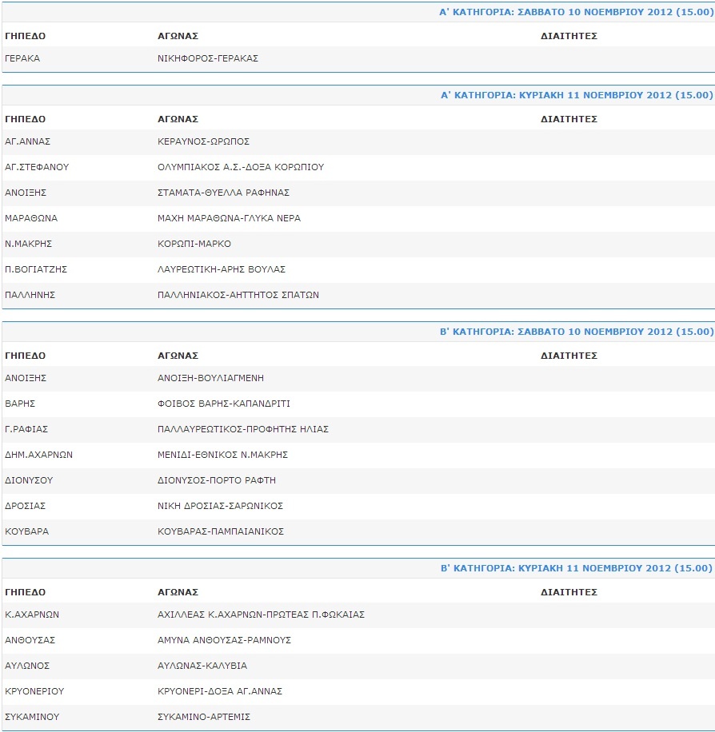
Task: Select the ΦΟΙΒΟΣ ΒΑΡΗΣ-ΚΑΠΑΝΔΡΙΤΙ match
Action: [x=224, y=404]
